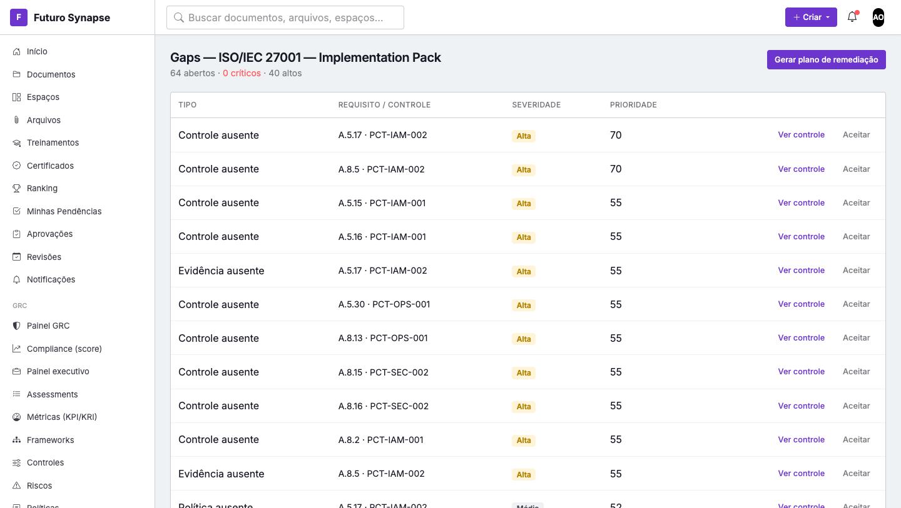Click the Arquivos paperclip icon
Image resolution: width=901 pixels, height=508 pixels.
coord(17,120)
